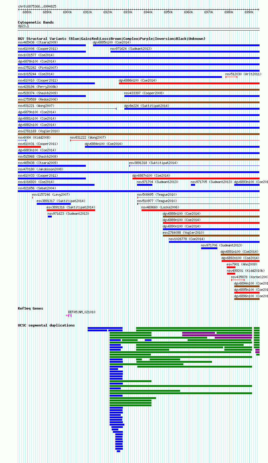Click the nsv6064 (Kidd2008) label
The height and width of the screenshot is (463, 268).
click(34, 137)
